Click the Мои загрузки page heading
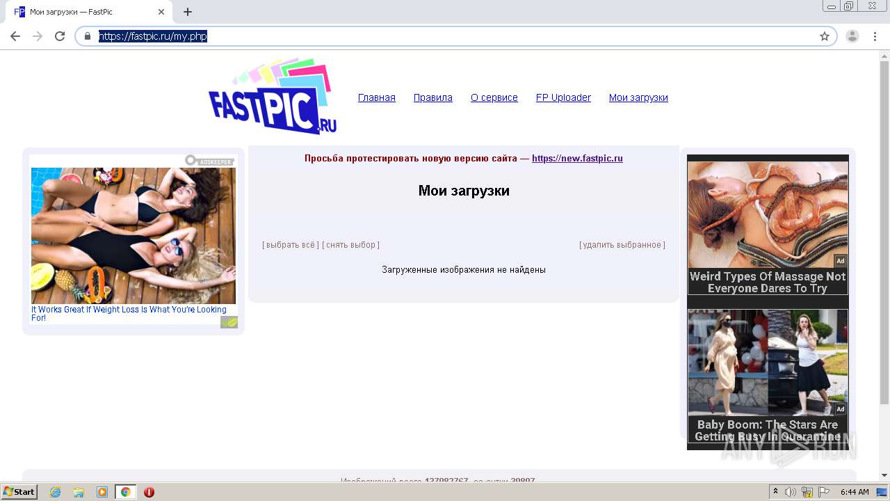Viewport: 890px width, 501px height. point(464,191)
